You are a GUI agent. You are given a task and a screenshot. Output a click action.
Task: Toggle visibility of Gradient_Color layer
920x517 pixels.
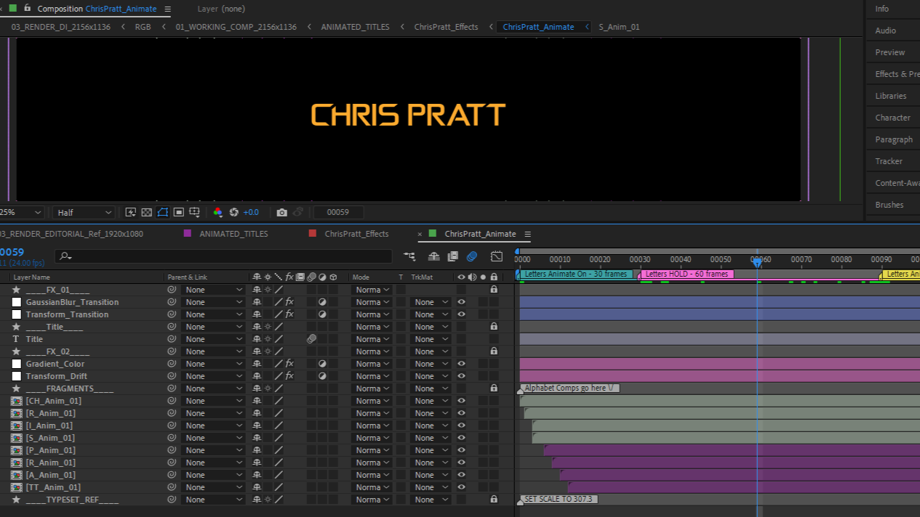461,364
